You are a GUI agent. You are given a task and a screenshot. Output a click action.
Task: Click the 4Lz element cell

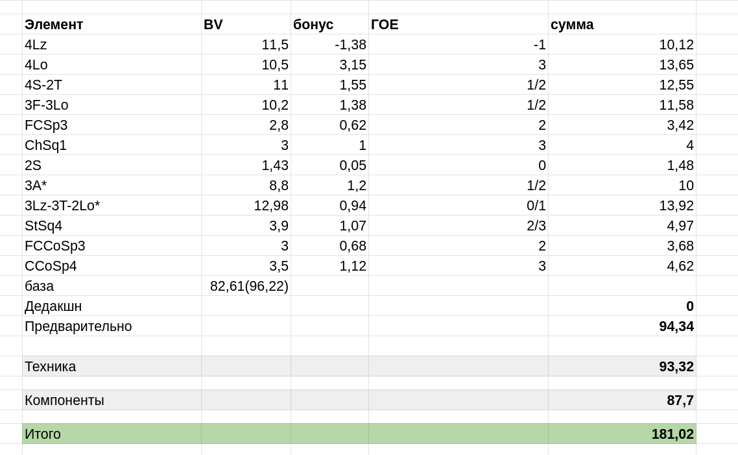(x=112, y=44)
